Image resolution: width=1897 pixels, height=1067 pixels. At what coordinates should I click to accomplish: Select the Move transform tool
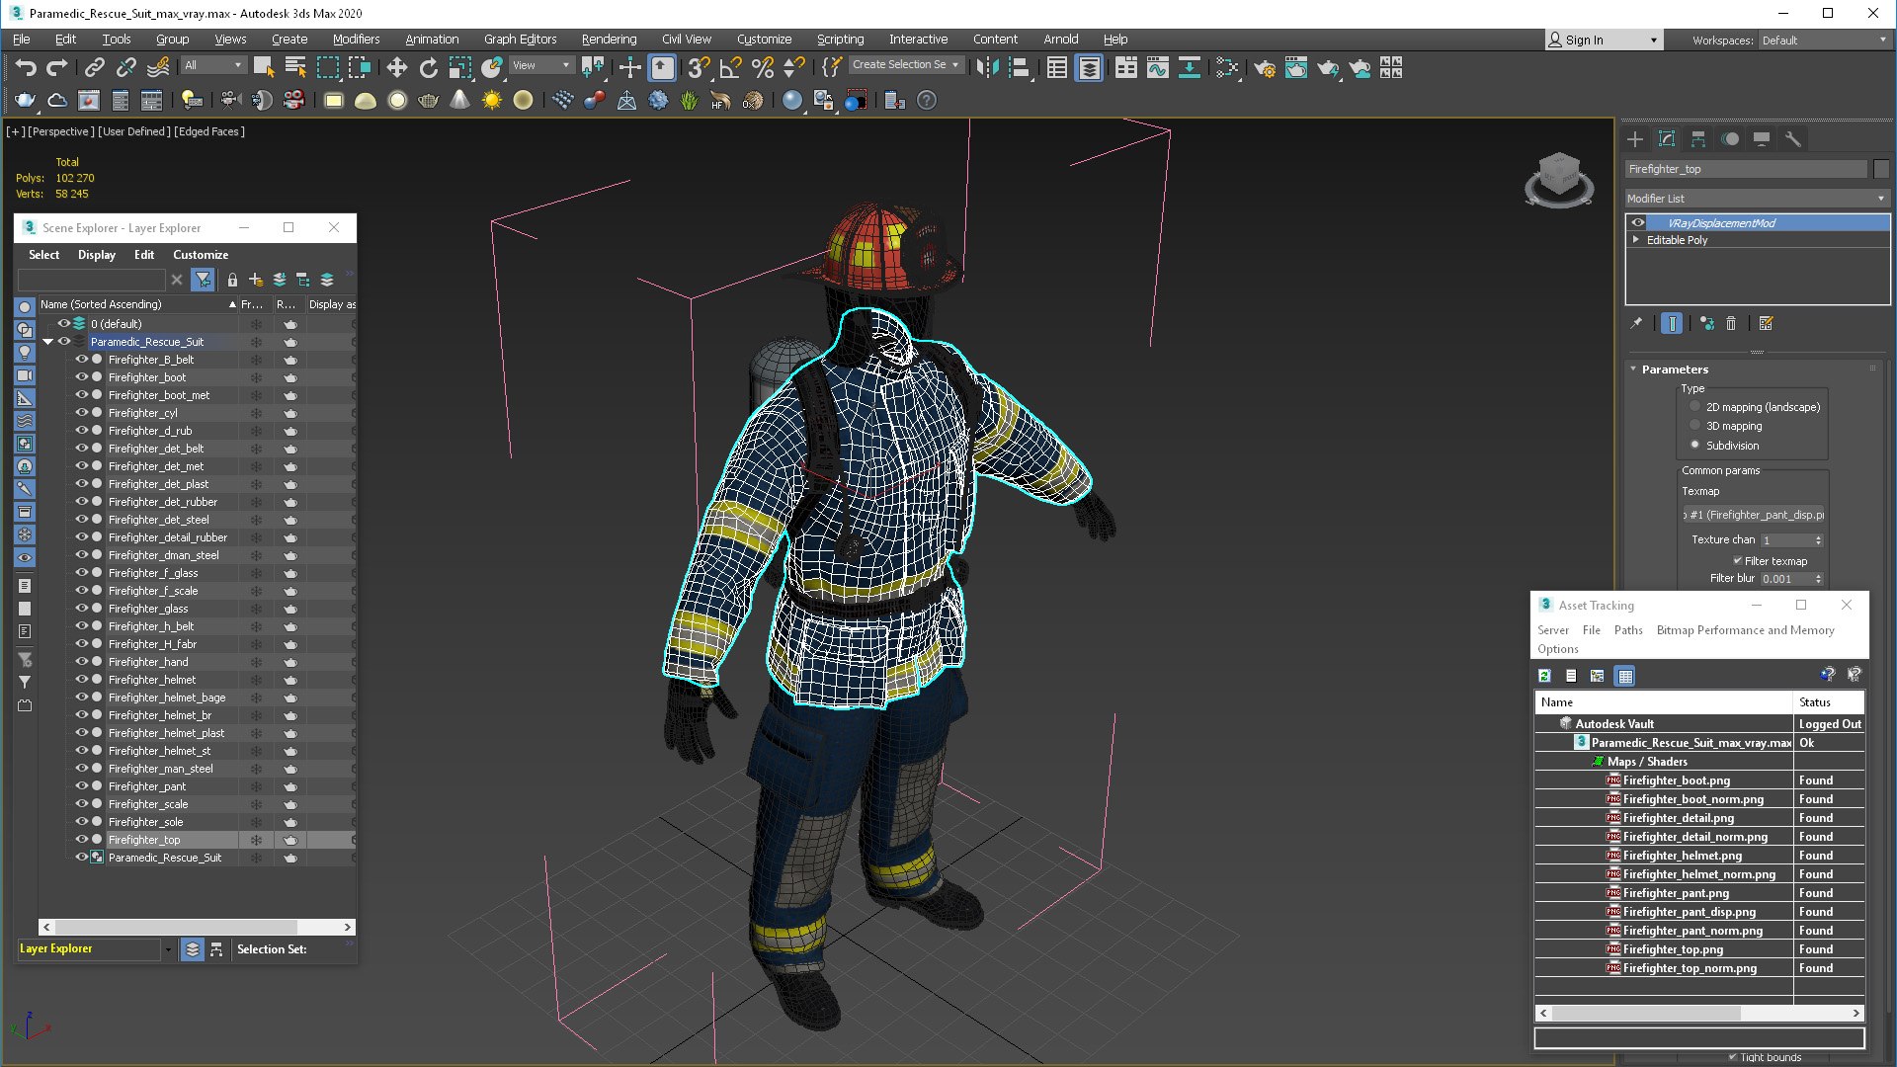[396, 67]
